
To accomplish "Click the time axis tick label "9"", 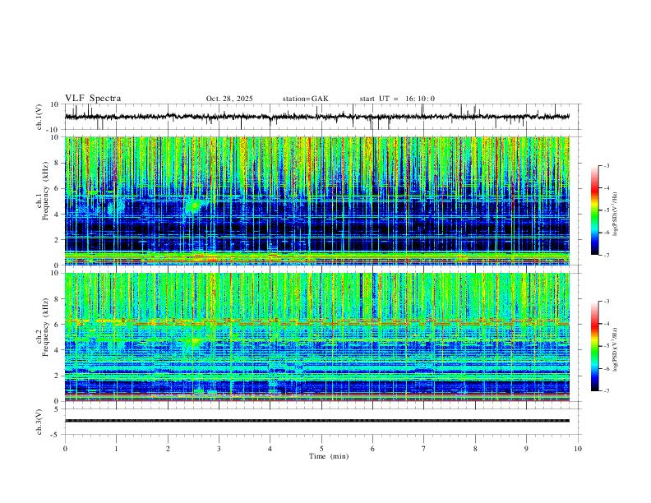I will coord(526,449).
